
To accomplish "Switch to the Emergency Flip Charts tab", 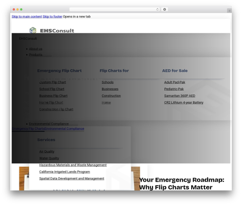I will [28, 129].
